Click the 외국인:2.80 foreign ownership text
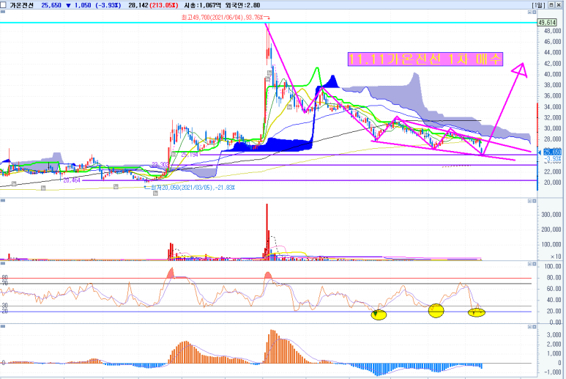 (242, 5)
